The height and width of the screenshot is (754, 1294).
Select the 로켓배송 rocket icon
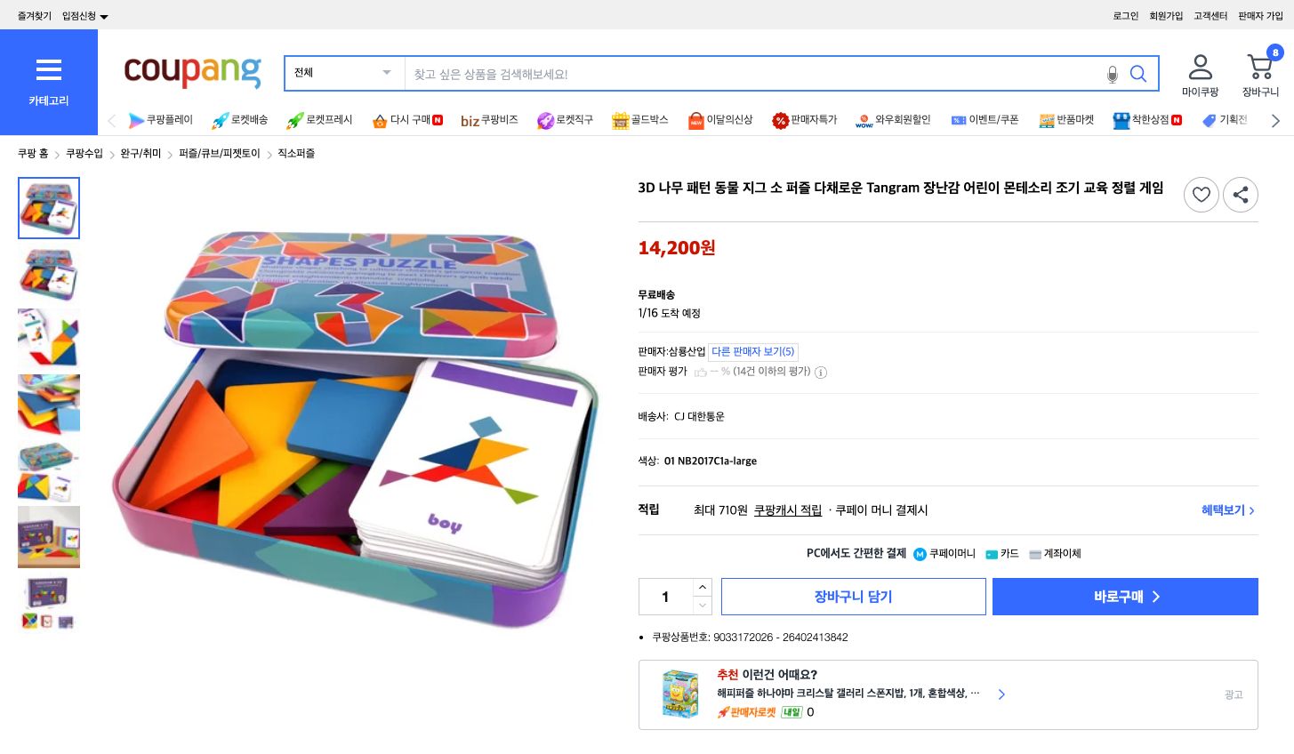pyautogui.click(x=219, y=120)
